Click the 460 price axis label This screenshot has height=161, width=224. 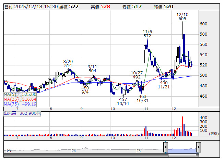click(x=203, y=96)
